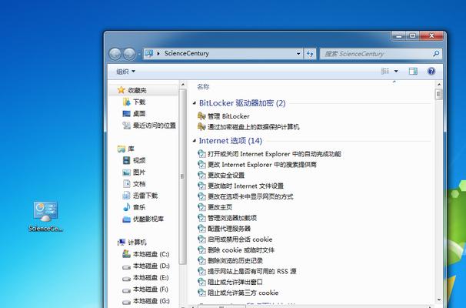Open 启用或禁用会话 cookie item
The width and height of the screenshot is (466, 308).
tap(235, 239)
